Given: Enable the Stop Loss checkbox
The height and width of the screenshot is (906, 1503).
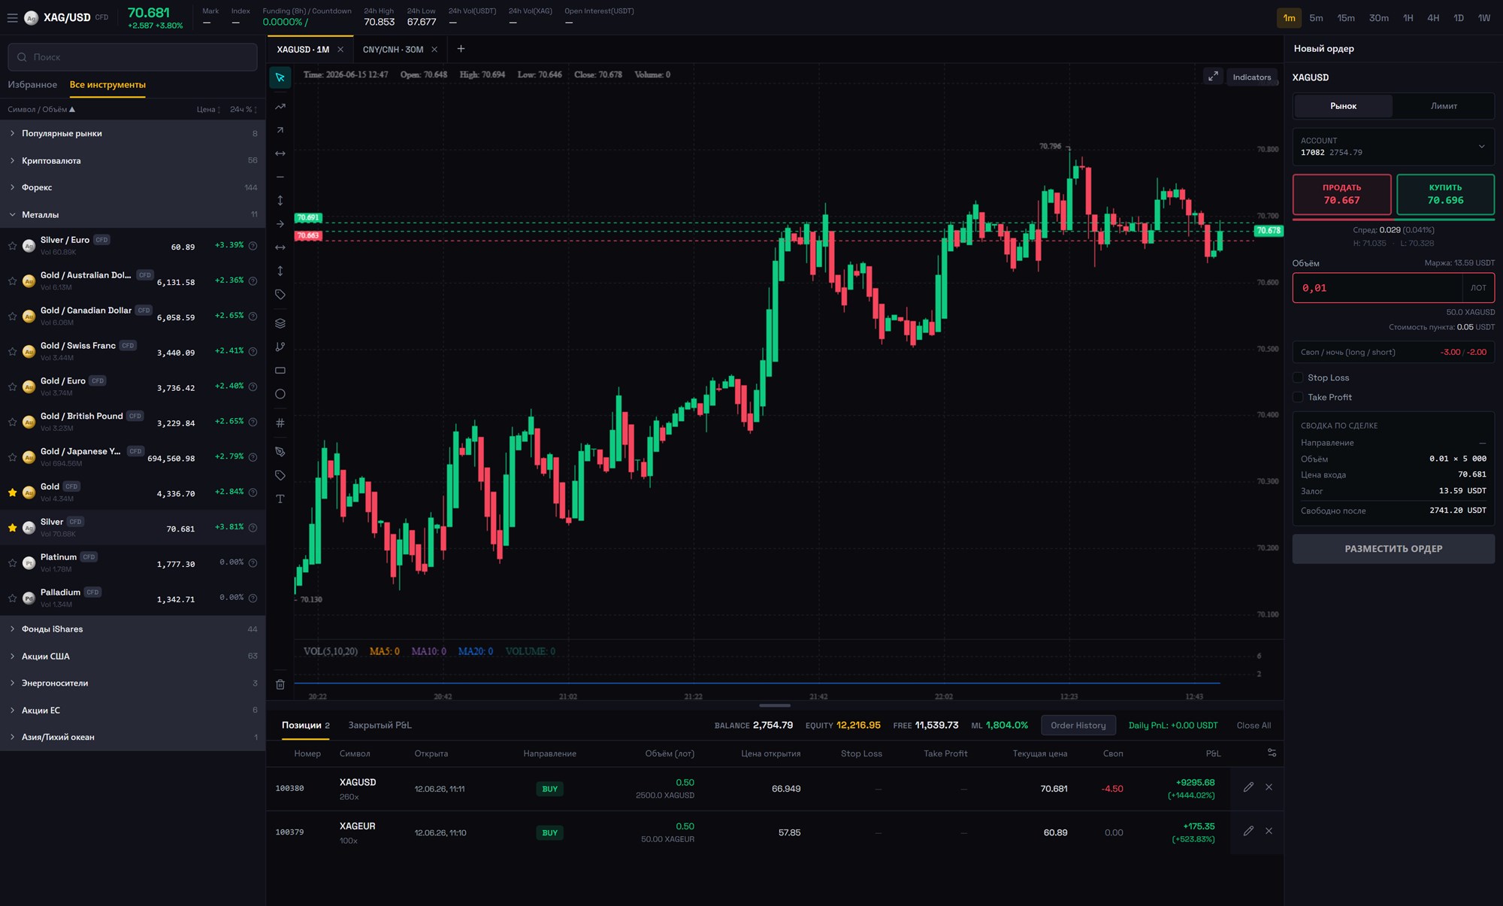Looking at the screenshot, I should click(x=1298, y=377).
